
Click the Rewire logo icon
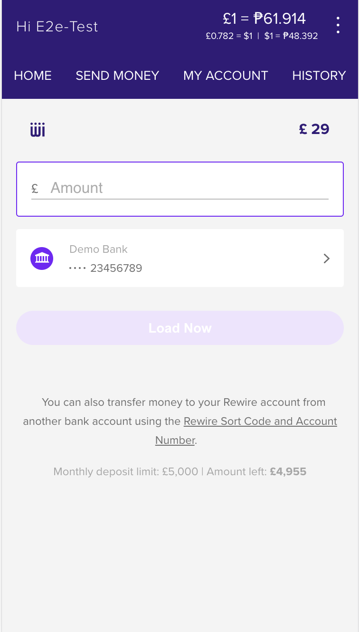(x=38, y=129)
